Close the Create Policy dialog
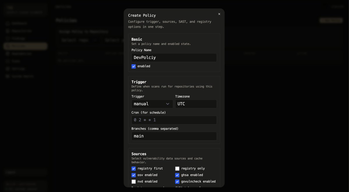Image resolution: width=349 pixels, height=192 pixels. pos(219,14)
